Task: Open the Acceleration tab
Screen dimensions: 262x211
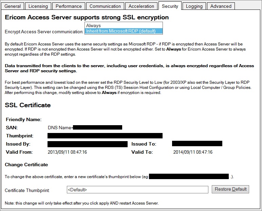Action: point(141,6)
